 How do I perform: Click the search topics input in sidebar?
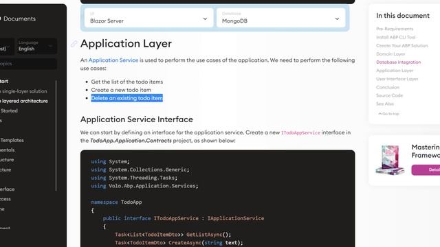(28, 64)
